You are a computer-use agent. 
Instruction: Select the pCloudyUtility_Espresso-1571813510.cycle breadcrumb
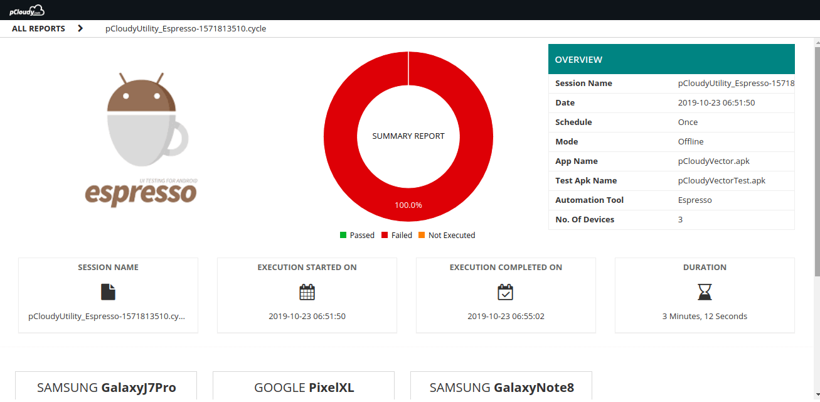point(186,29)
